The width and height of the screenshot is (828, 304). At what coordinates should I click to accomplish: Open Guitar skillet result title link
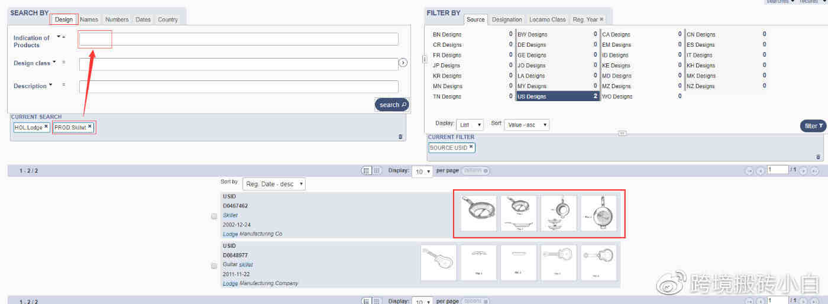238,265
